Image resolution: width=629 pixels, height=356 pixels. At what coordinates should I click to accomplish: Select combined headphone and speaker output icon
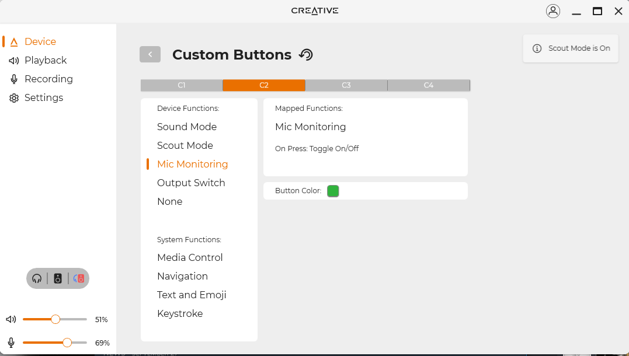click(79, 279)
